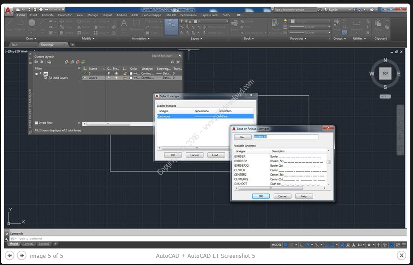
Task: Expand the Layers panel dropdown
Action: [x=197, y=38]
